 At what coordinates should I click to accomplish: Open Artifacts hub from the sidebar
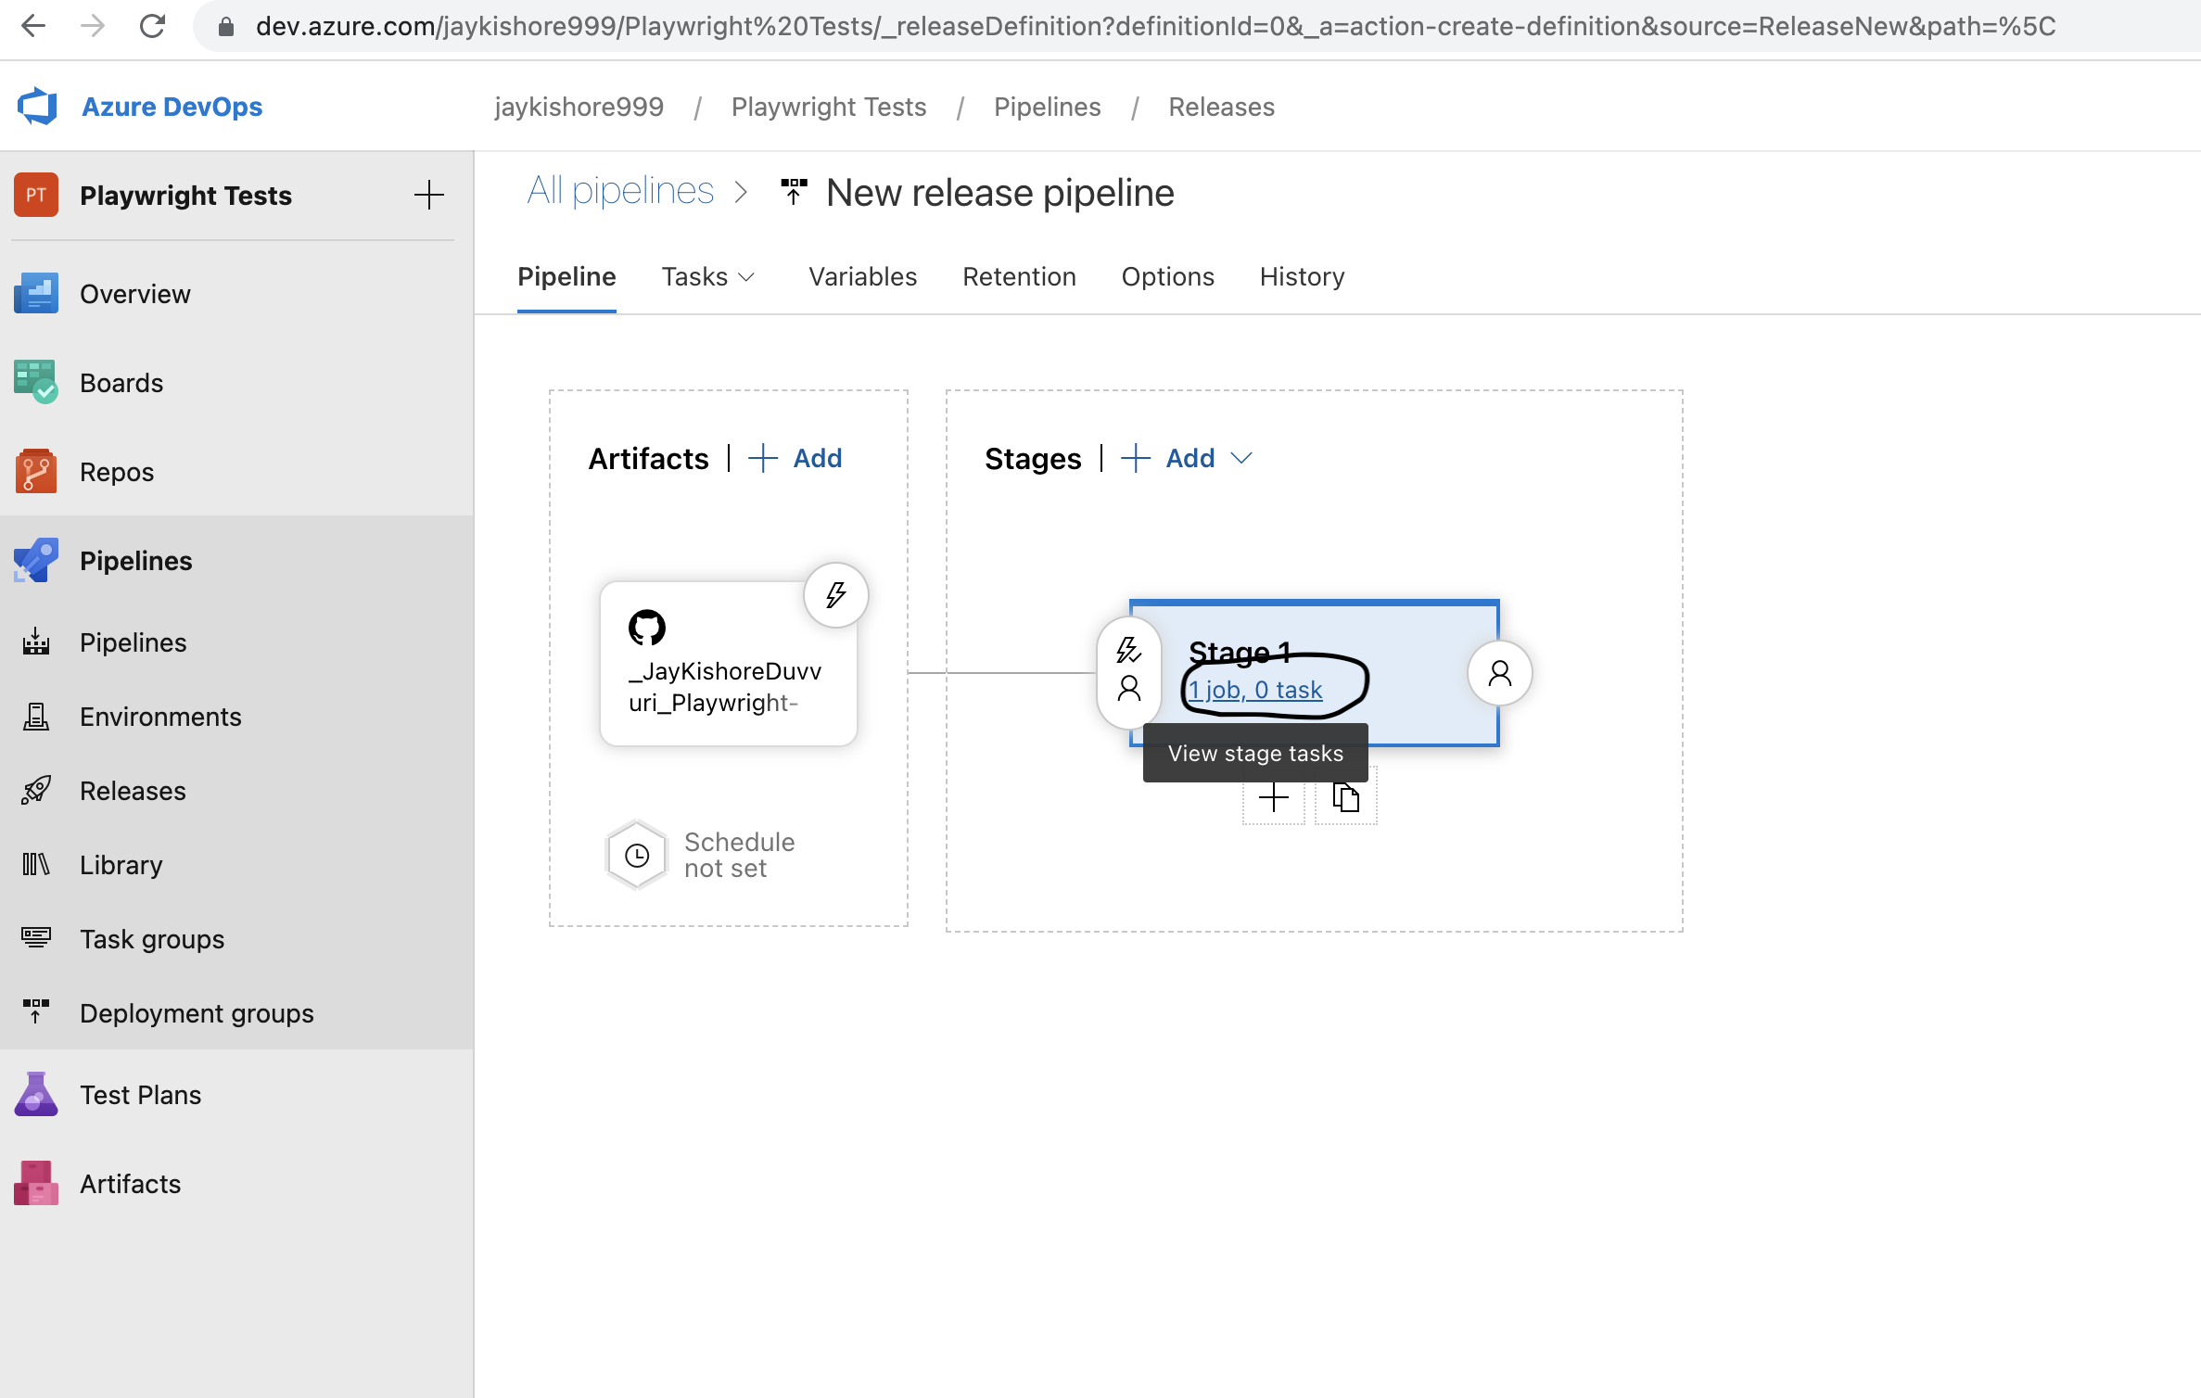click(236, 1184)
